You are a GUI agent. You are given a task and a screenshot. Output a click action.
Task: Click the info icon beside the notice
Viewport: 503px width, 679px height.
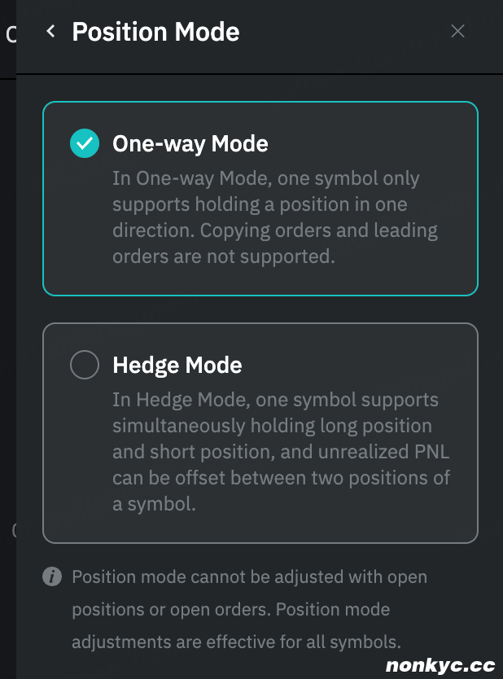(x=52, y=577)
